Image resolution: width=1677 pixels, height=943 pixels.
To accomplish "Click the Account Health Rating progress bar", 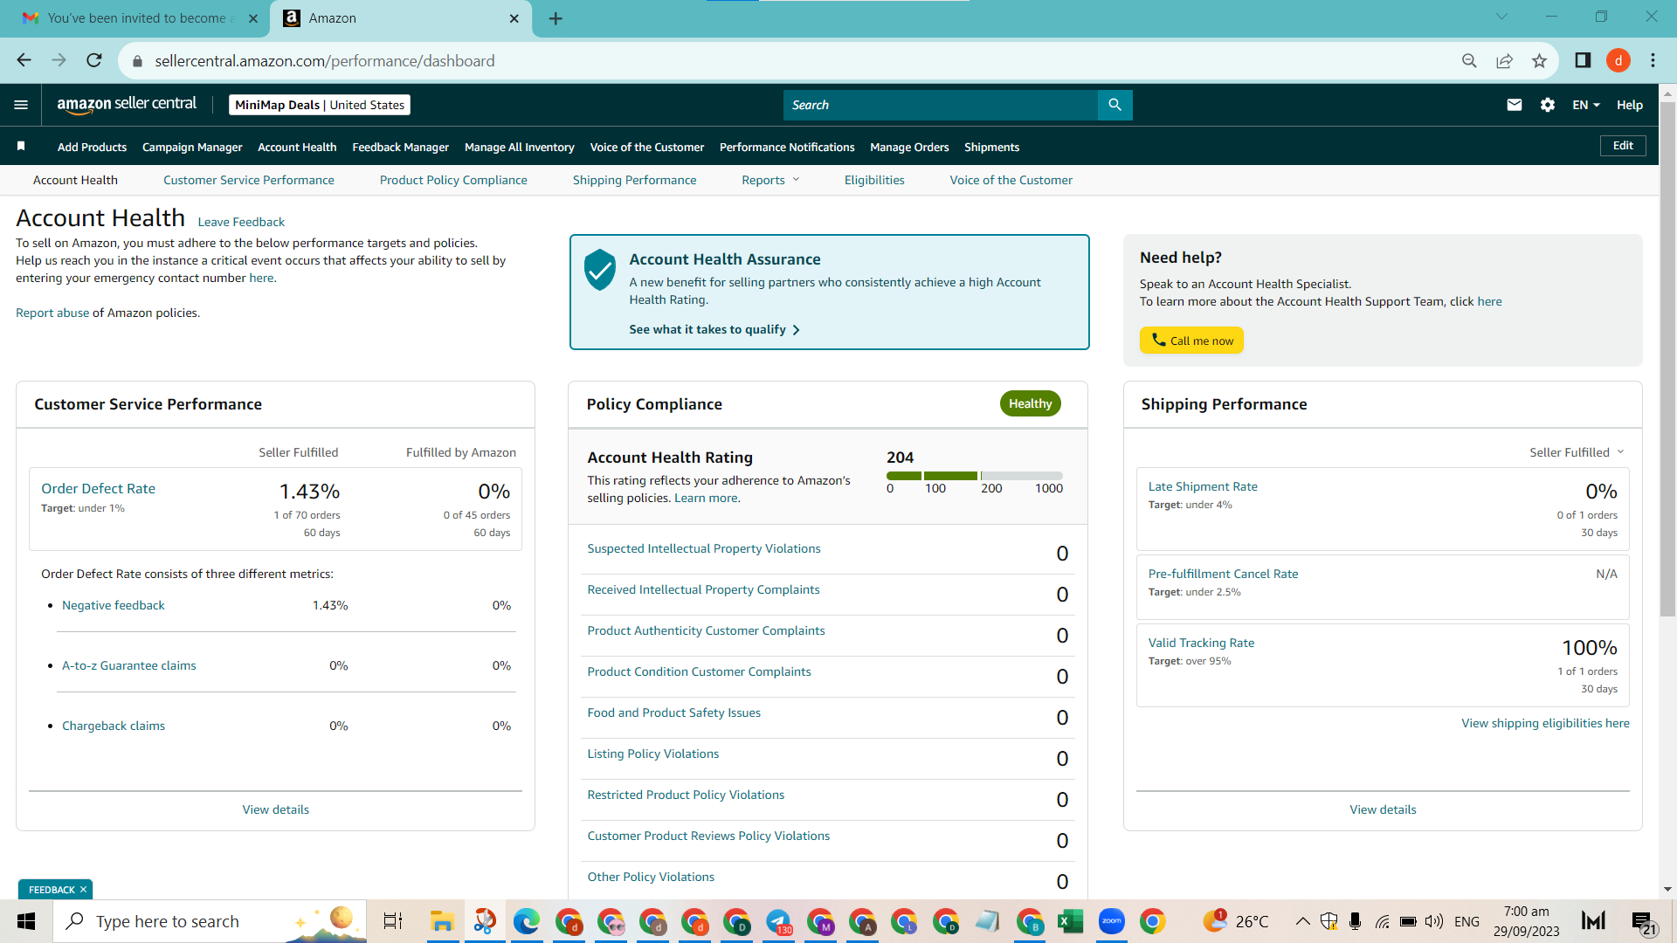I will point(975,476).
